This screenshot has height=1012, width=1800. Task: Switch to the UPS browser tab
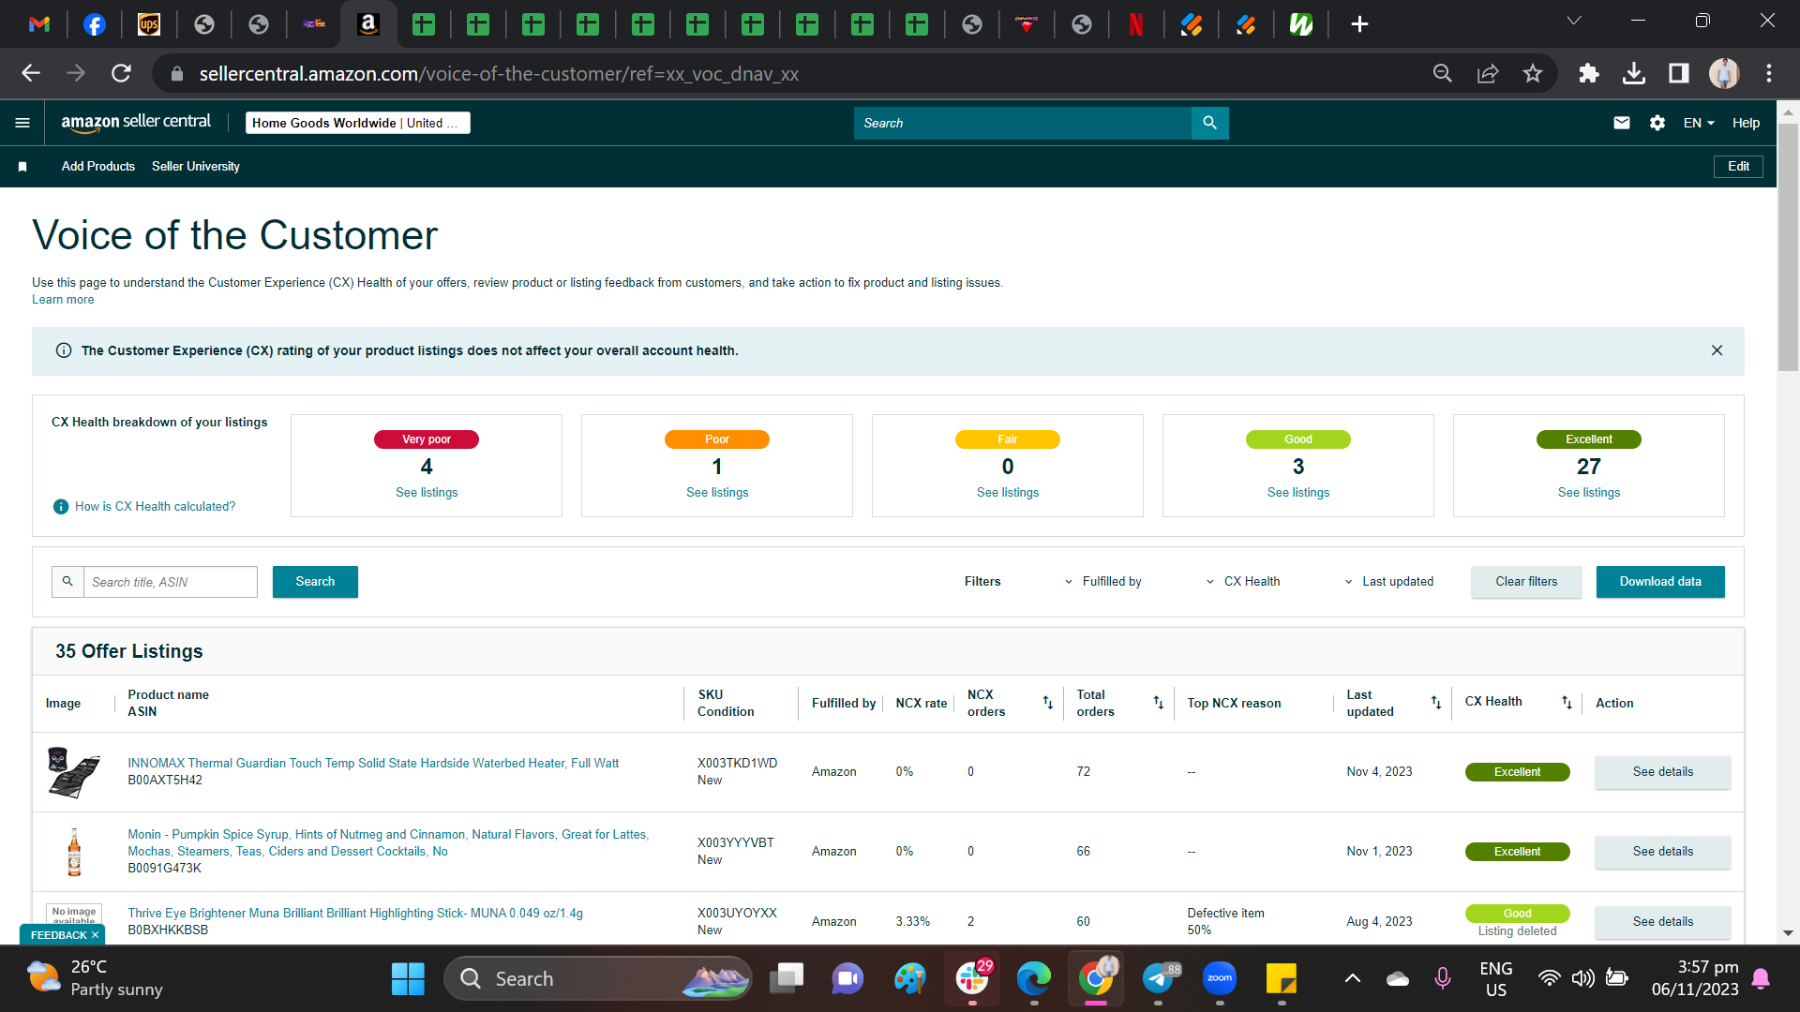pos(149,24)
